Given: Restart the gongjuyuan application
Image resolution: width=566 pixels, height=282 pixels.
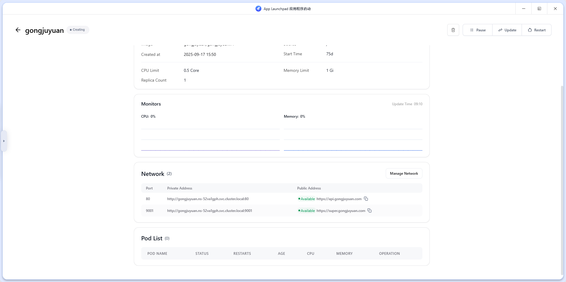Looking at the screenshot, I should [x=536, y=30].
